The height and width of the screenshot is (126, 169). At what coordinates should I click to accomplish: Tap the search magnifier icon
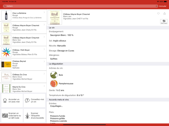[x=5, y=6]
